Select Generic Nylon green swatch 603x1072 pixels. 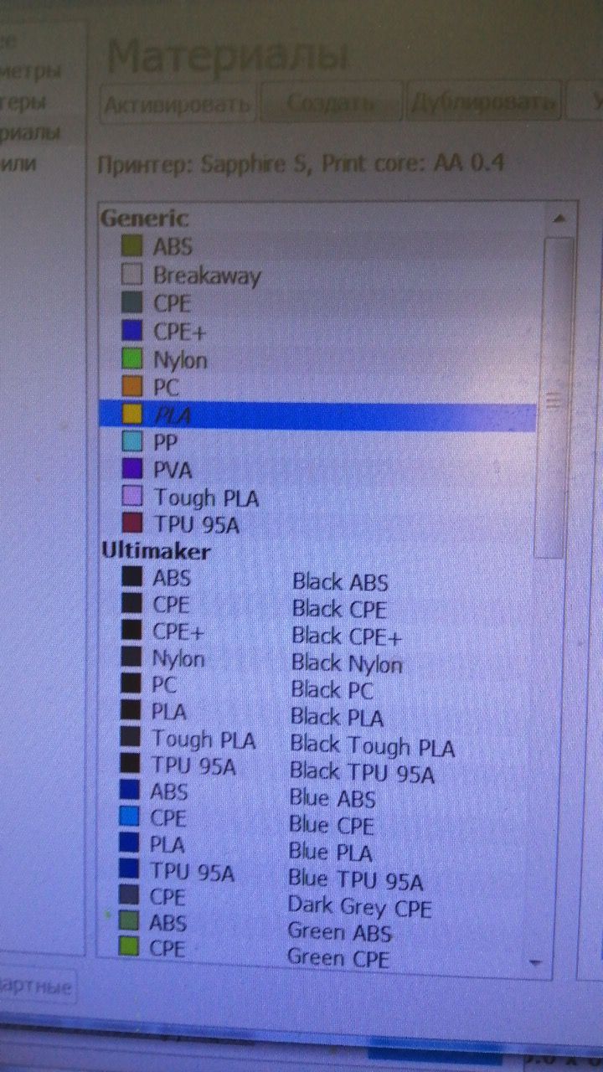(x=131, y=360)
